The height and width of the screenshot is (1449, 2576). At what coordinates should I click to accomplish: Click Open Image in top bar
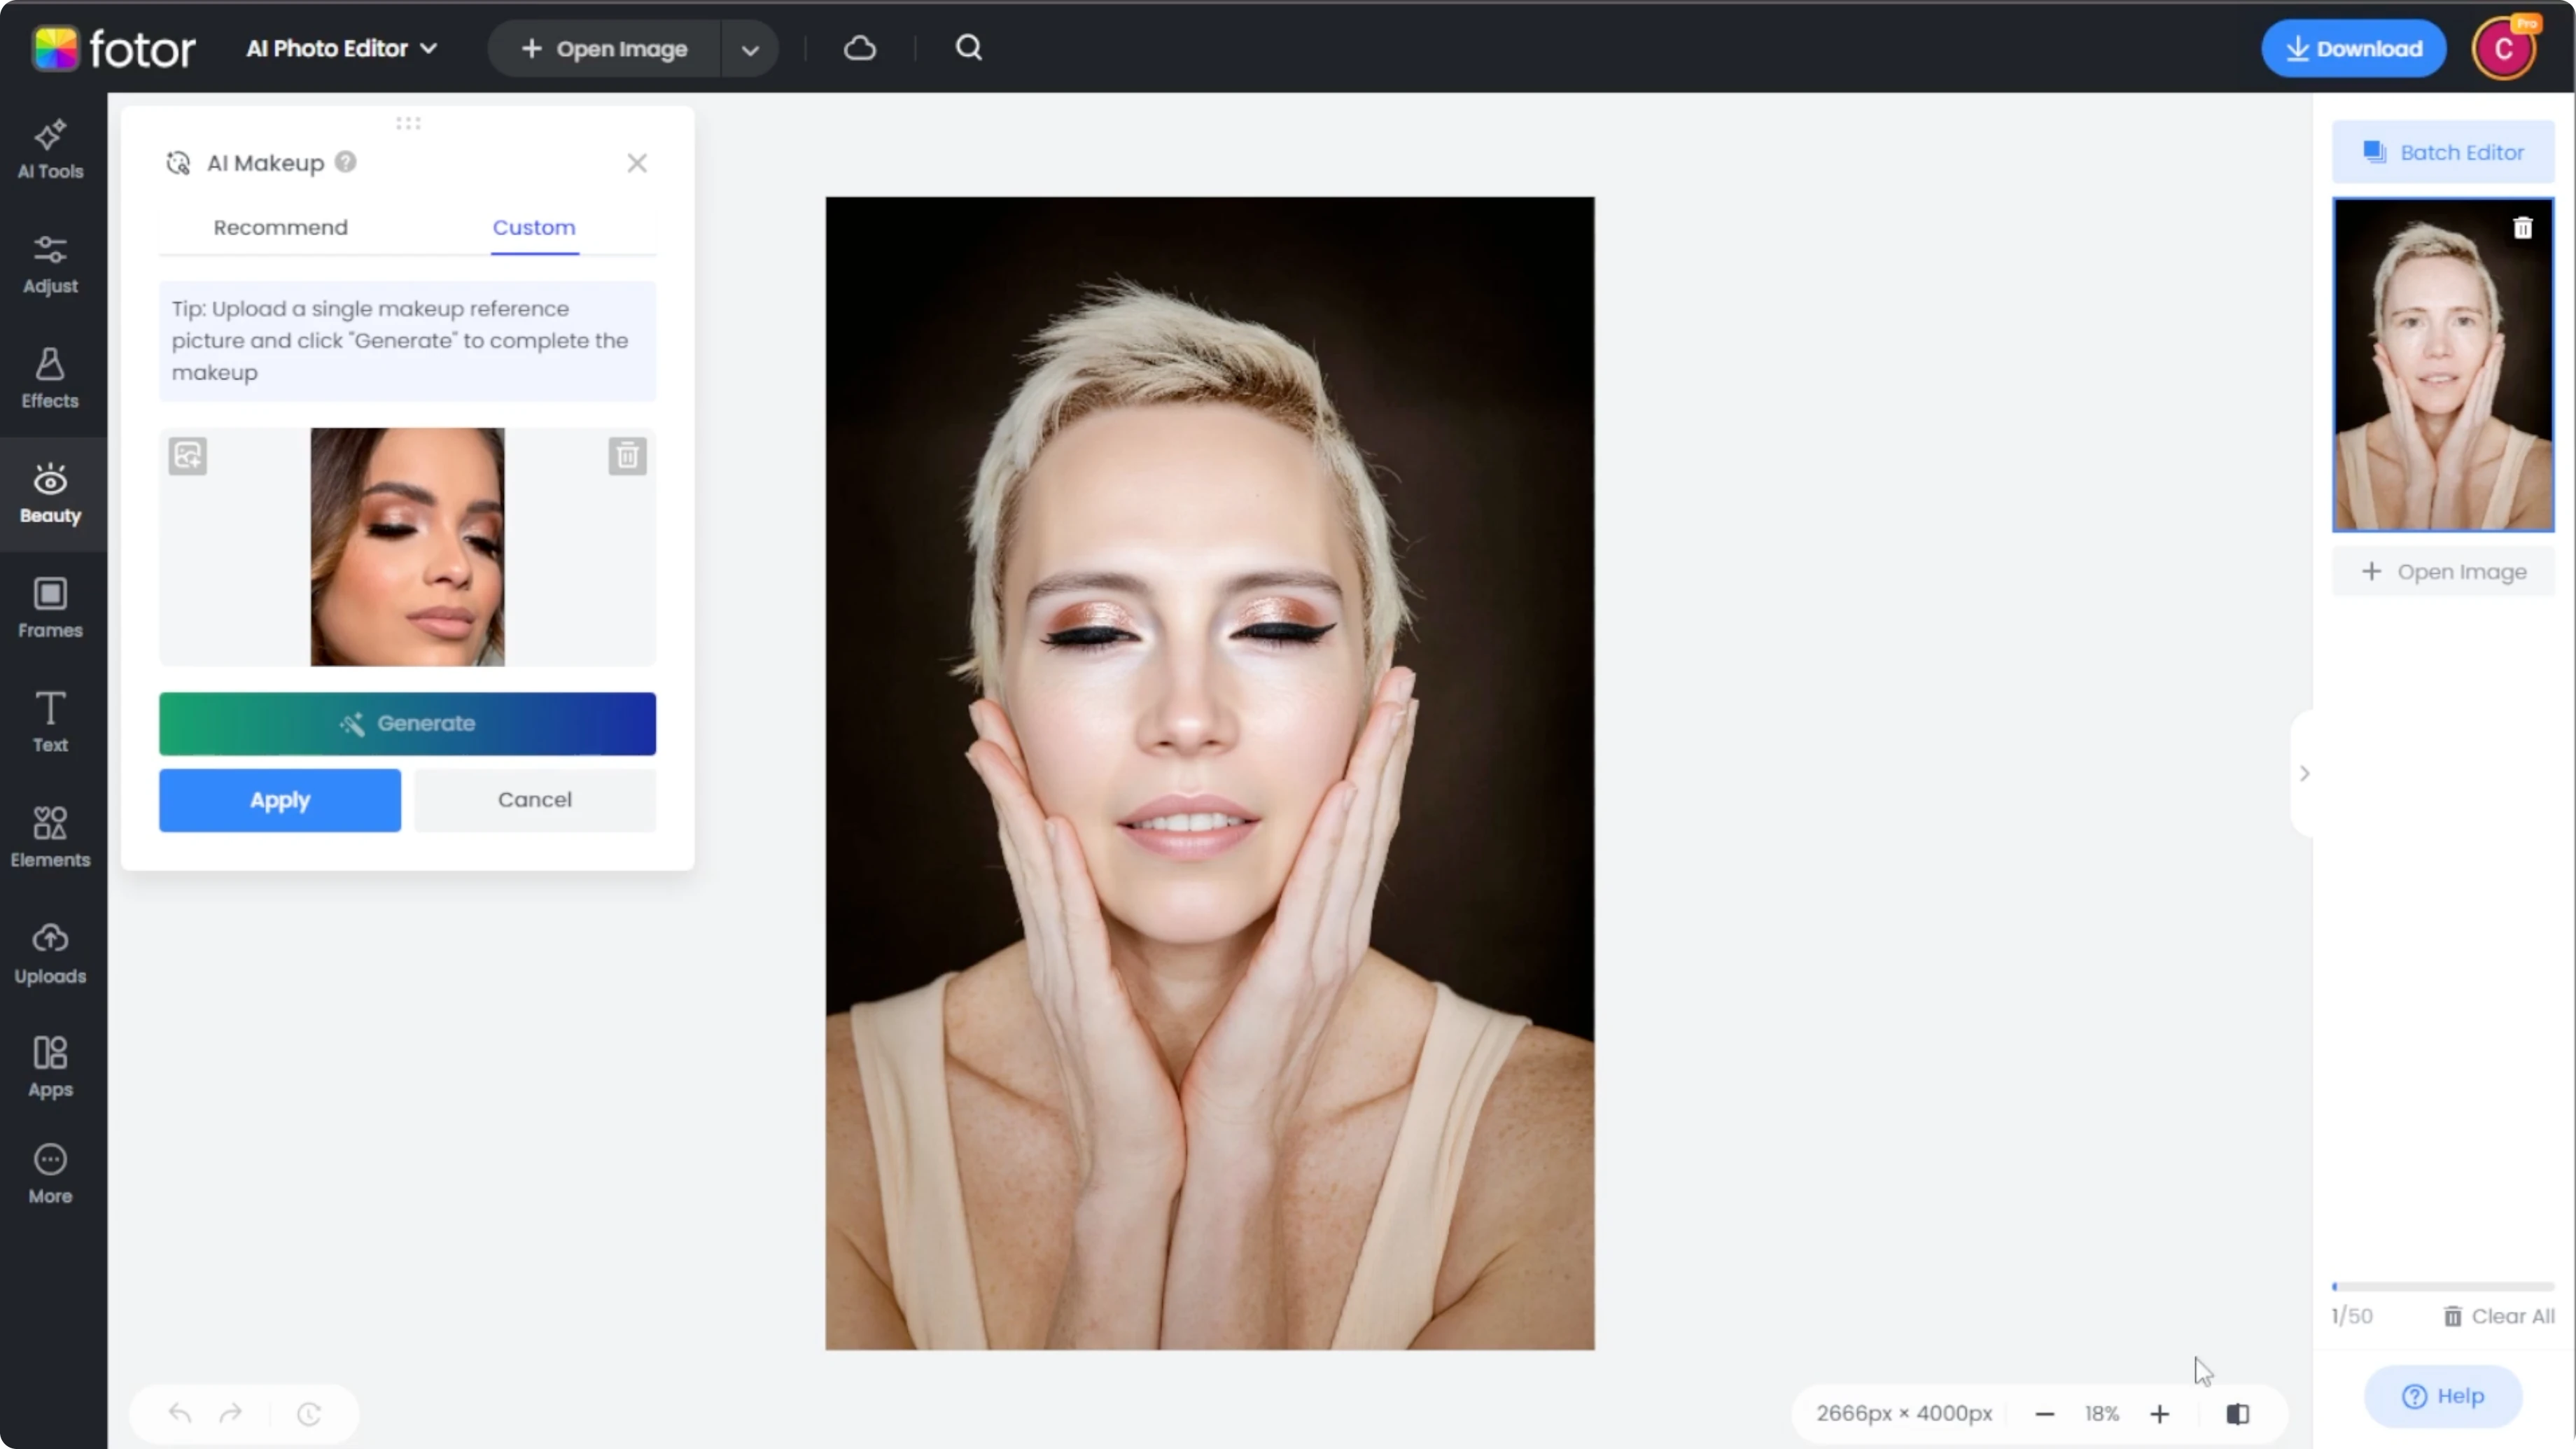(604, 49)
